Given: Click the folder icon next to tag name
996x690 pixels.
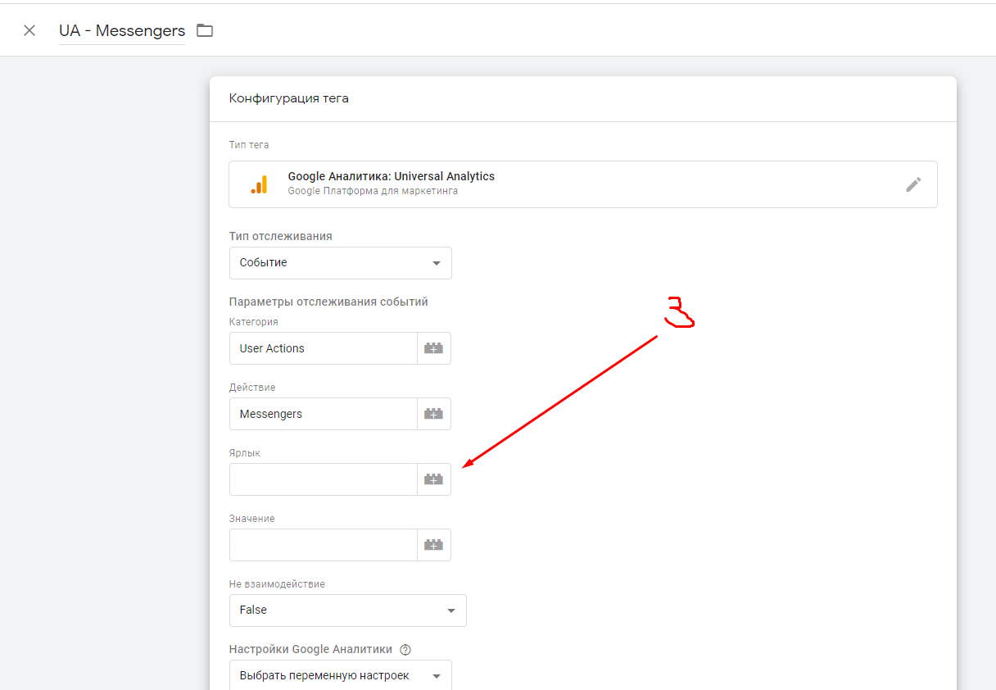Looking at the screenshot, I should (x=205, y=30).
